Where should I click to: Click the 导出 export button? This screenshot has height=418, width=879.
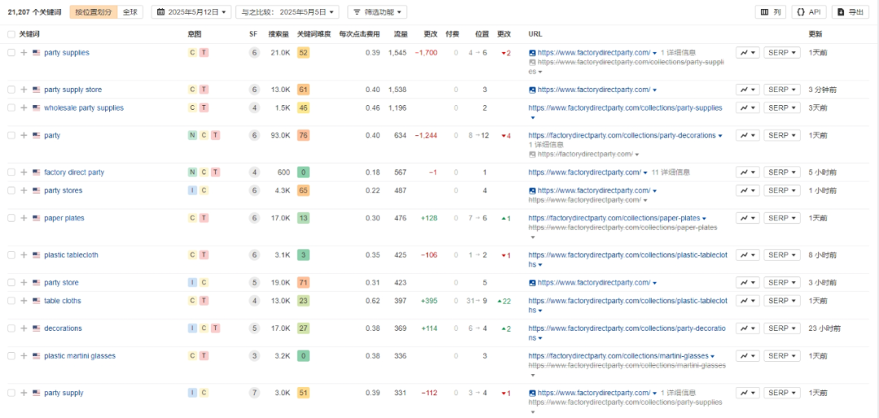[x=851, y=12]
